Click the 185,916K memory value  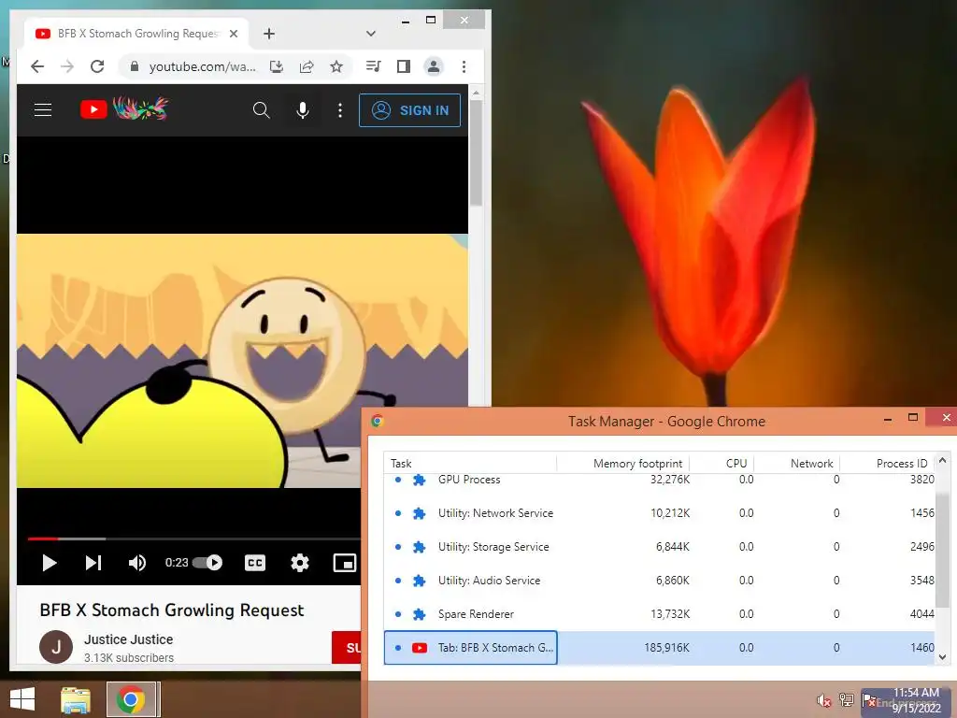pyautogui.click(x=666, y=647)
